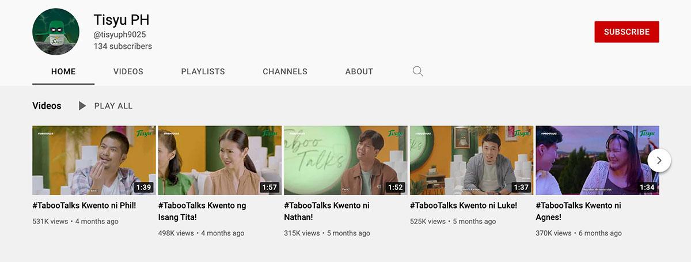
Task: Click the PLAY ALL text link
Action: tap(113, 106)
